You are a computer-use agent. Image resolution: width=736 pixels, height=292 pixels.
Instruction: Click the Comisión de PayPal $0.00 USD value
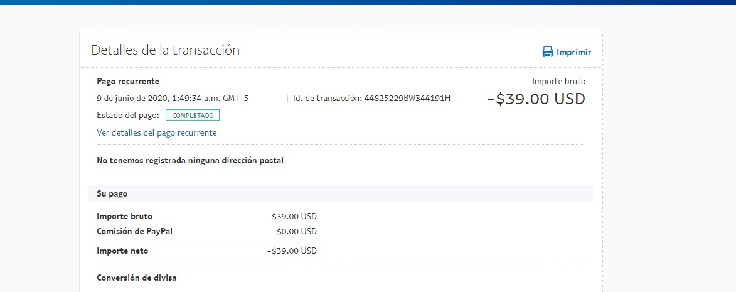pos(297,232)
